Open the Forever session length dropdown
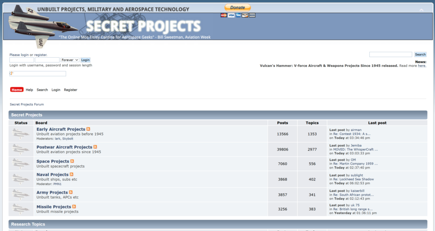 click(70, 60)
